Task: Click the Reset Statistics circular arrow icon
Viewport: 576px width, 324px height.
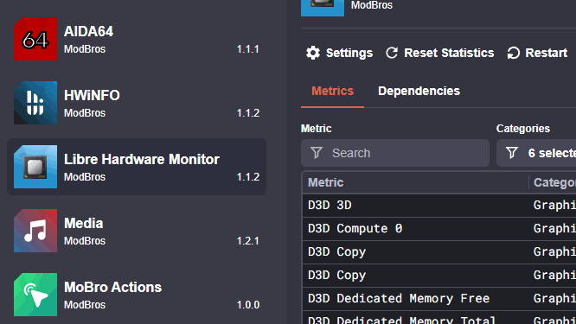Action: tap(392, 53)
